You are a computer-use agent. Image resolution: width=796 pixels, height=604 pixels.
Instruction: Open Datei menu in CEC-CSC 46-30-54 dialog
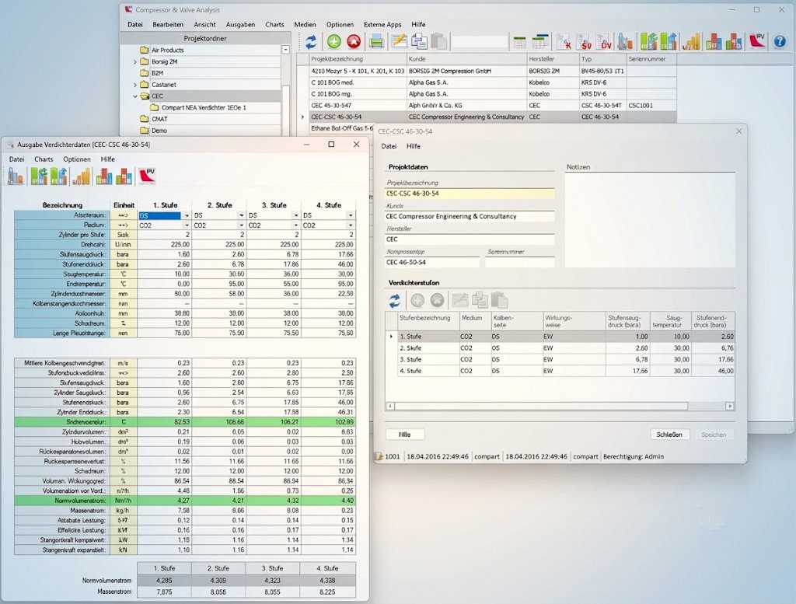point(389,146)
